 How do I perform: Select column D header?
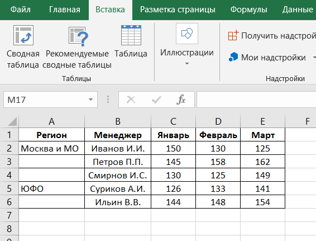218,121
